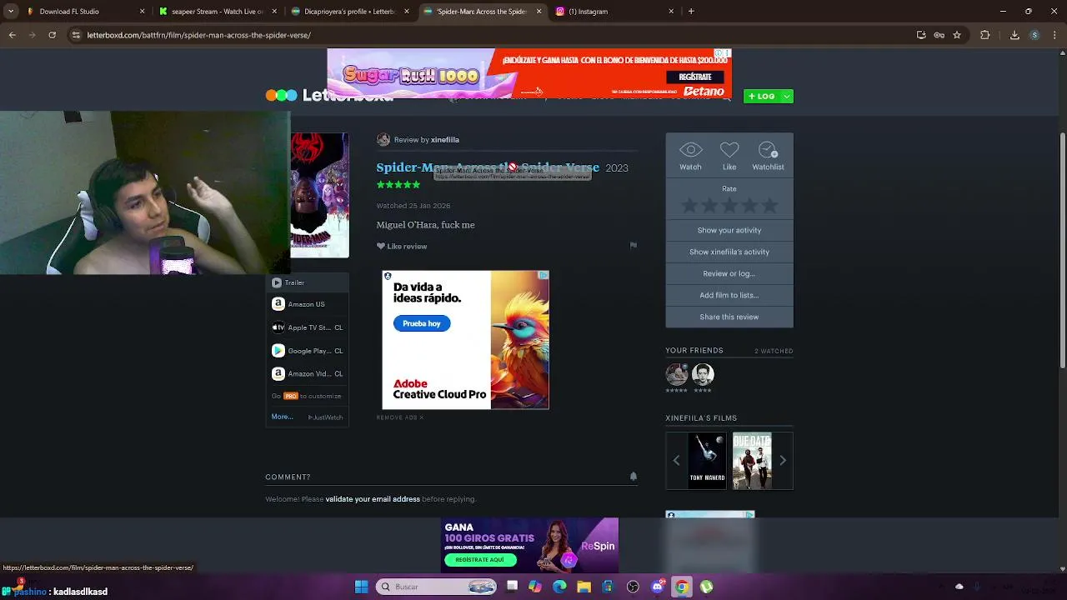Open Spider-Man: Across the Spider-Verse title link
This screenshot has height=600, width=1067.
[x=488, y=167]
